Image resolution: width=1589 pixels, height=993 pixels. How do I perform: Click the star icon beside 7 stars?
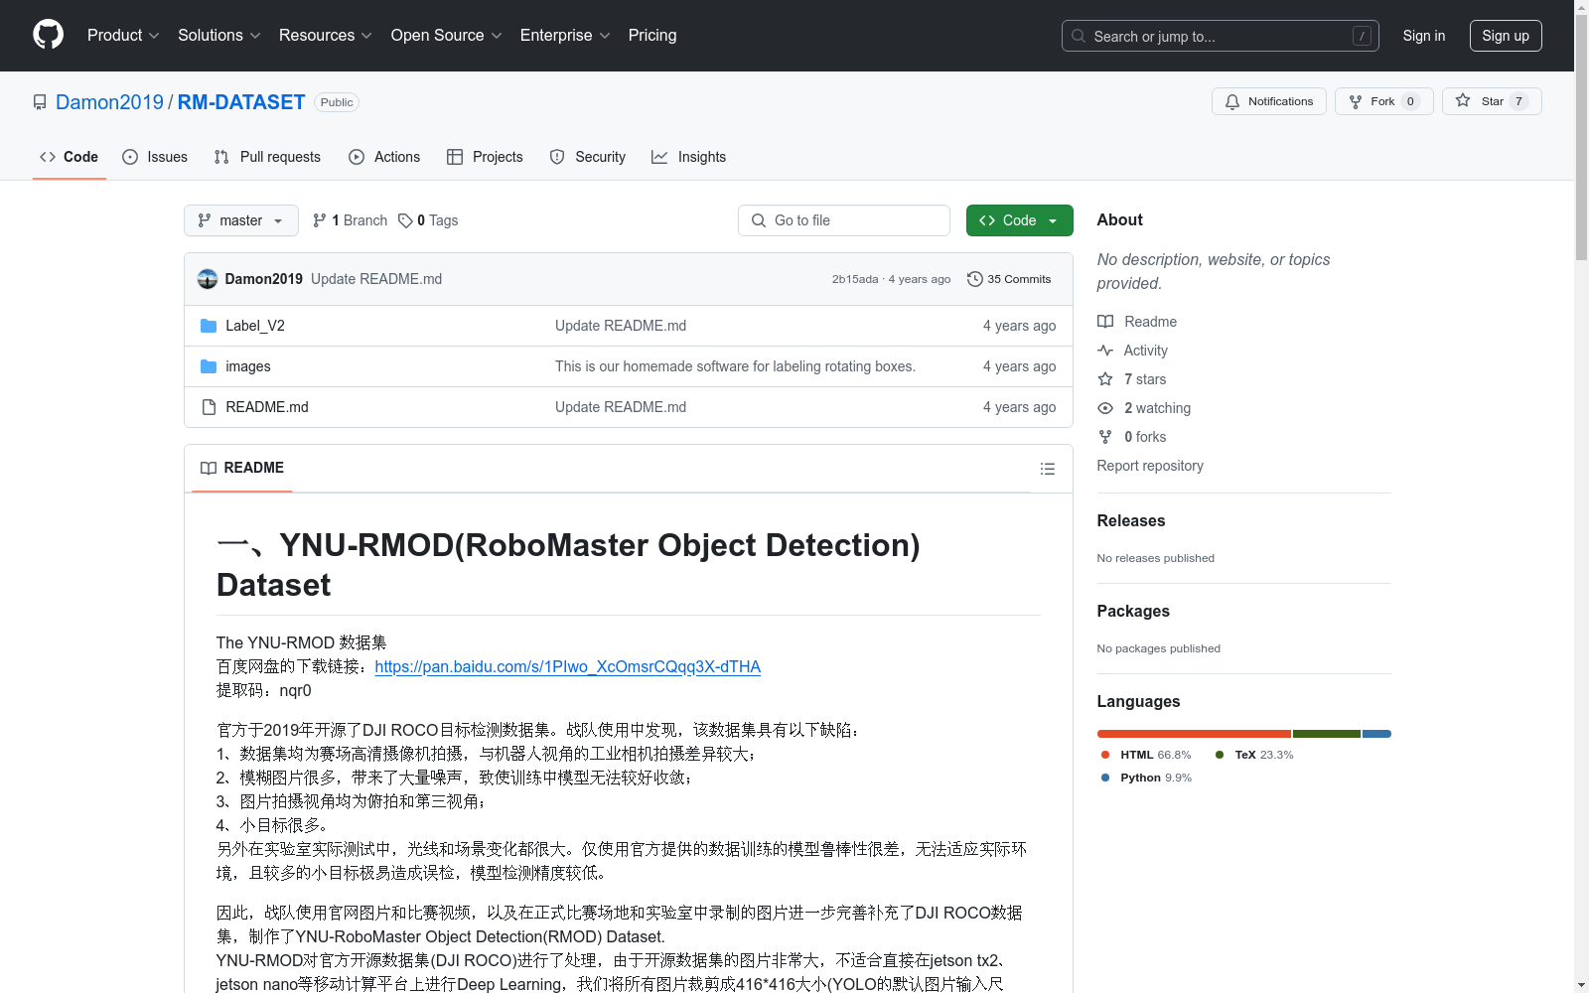click(x=1105, y=379)
